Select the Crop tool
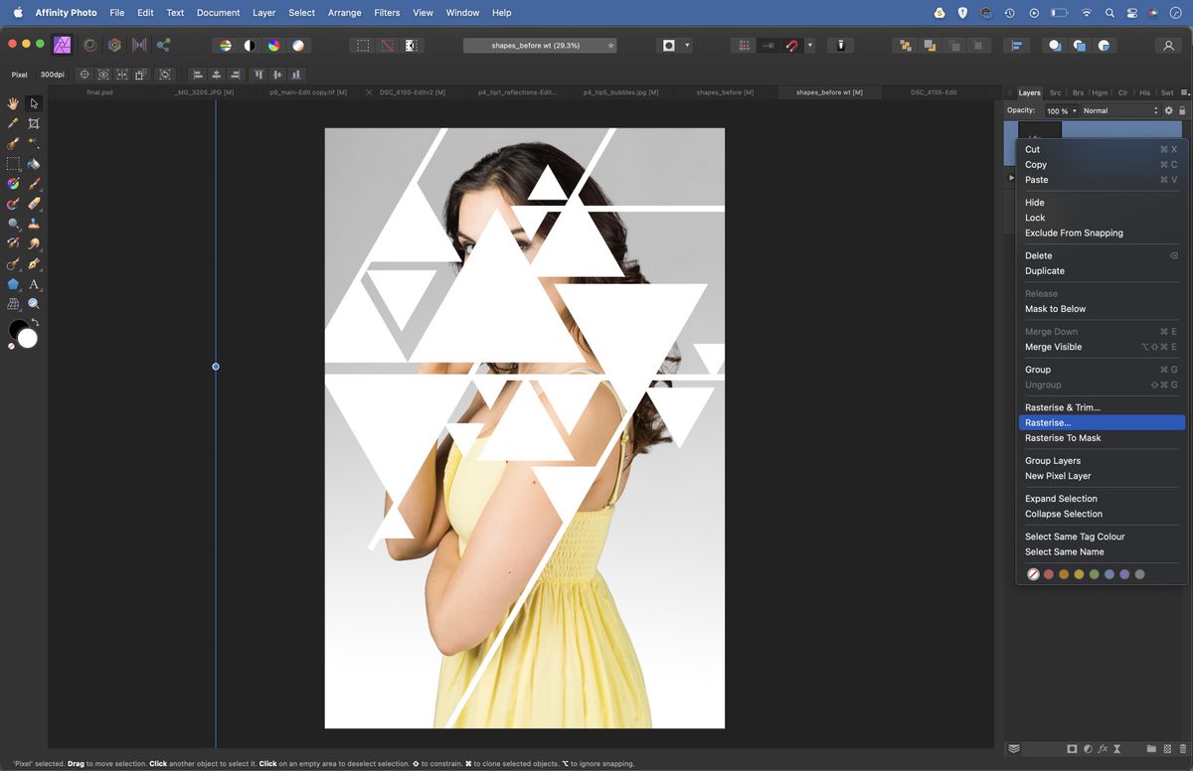The height and width of the screenshot is (771, 1193). (x=33, y=123)
